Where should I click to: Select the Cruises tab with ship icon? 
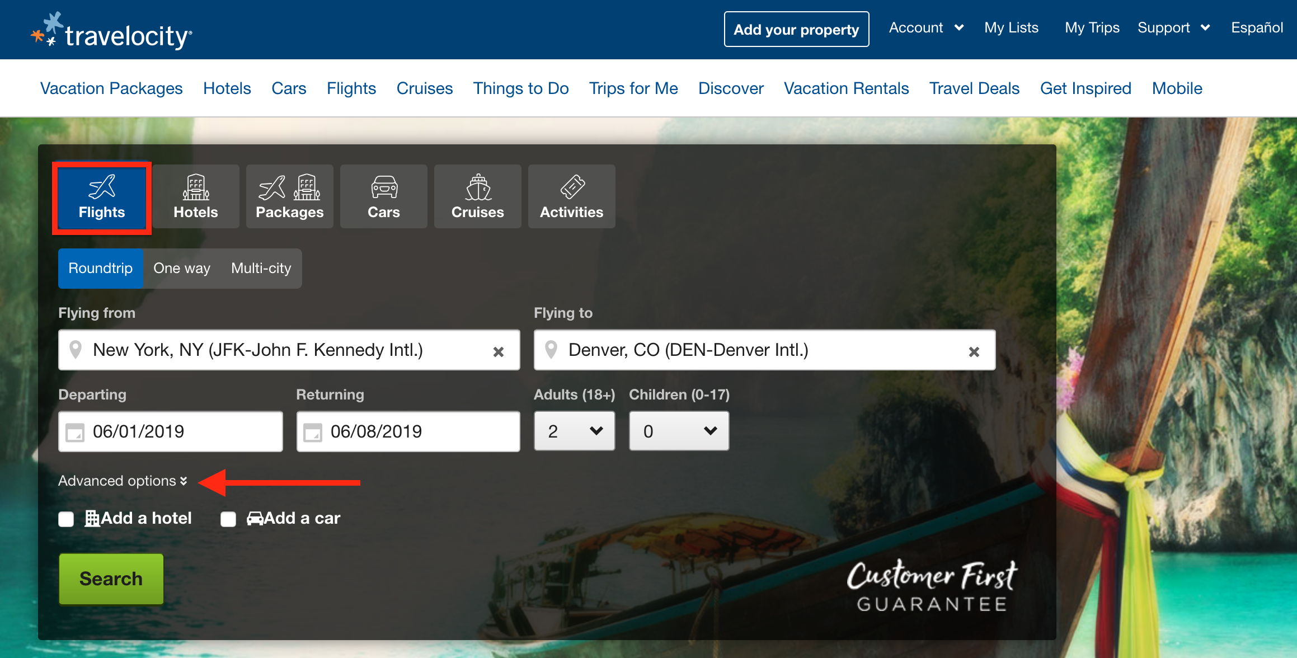(x=478, y=196)
